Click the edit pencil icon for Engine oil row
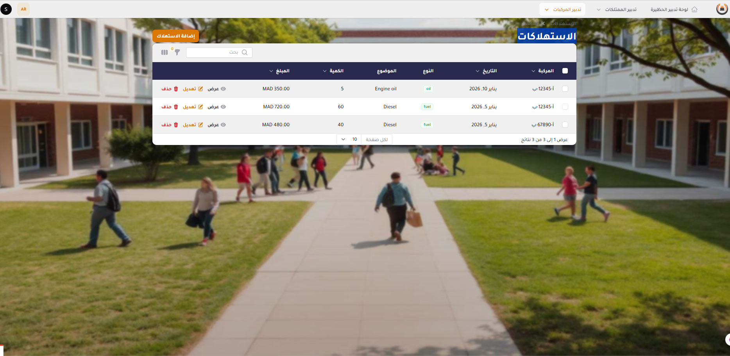The image size is (730, 356). (200, 89)
